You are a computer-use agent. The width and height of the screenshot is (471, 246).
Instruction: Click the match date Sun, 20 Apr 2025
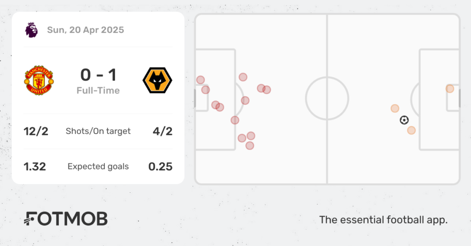[85, 30]
